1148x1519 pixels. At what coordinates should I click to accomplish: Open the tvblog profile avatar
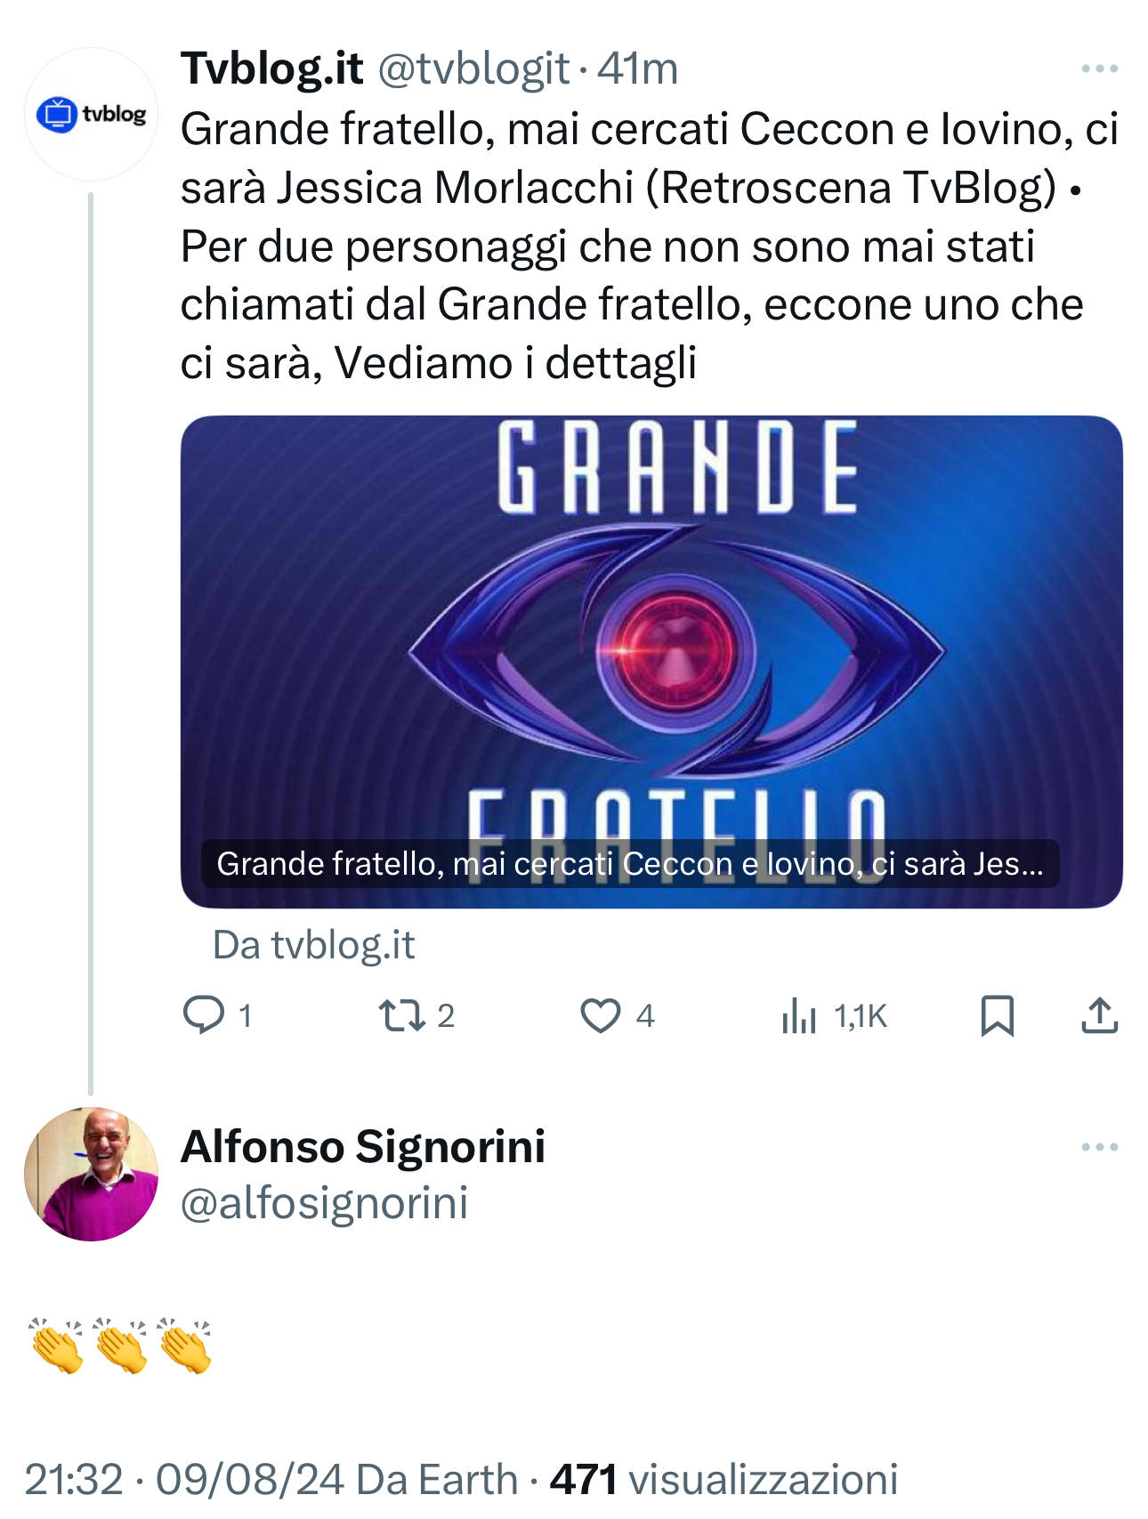91,114
